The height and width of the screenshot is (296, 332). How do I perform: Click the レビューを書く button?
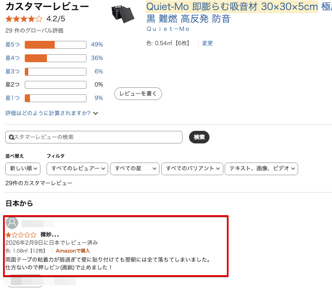click(x=138, y=93)
